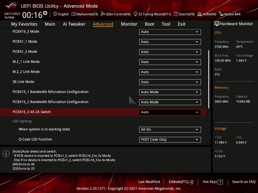Viewport: 258px width, 193px height.
Task: Open PCIEX16_3 Mode dropdown
Action: coord(170,32)
